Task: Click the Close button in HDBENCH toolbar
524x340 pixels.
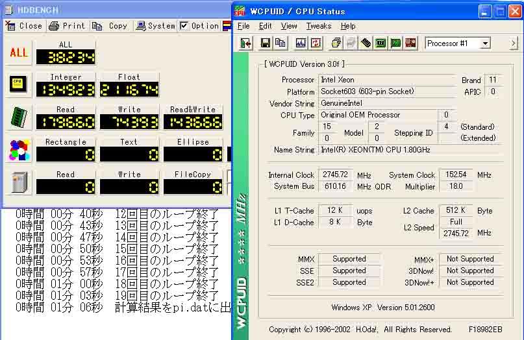Action: pos(24,26)
